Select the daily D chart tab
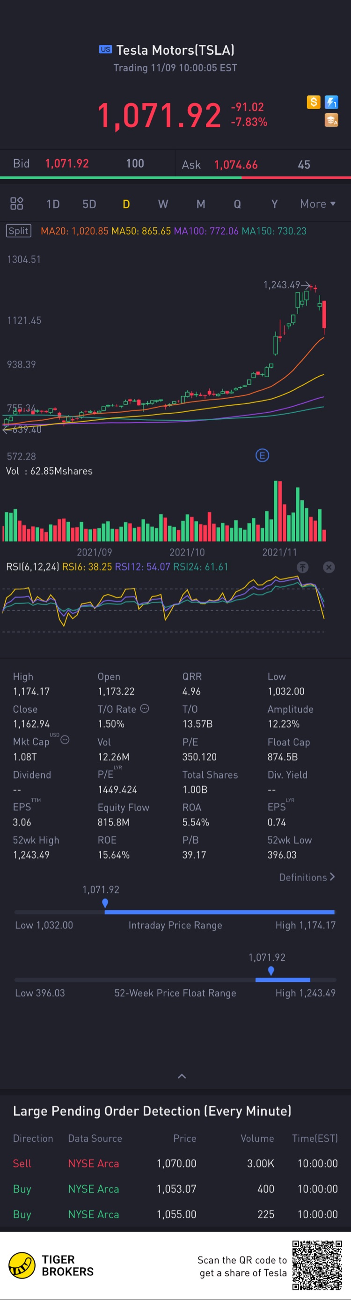The height and width of the screenshot is (1300, 351). coord(126,204)
